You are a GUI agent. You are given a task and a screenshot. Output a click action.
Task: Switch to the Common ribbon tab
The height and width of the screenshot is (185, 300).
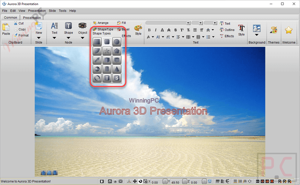click(x=10, y=17)
